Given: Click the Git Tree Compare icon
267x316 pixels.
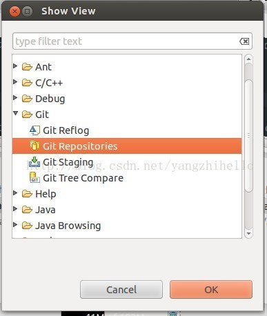Looking at the screenshot, I should coord(34,178).
